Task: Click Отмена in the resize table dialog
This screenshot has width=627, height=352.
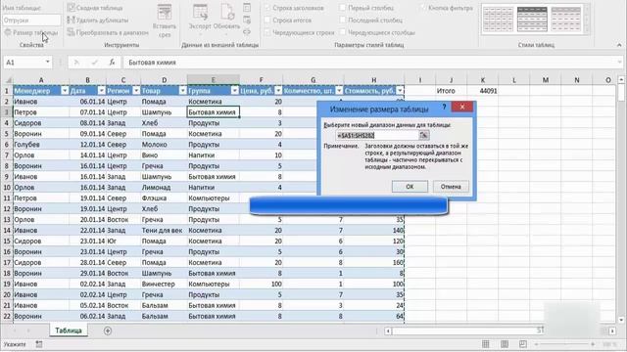Action: click(x=451, y=187)
